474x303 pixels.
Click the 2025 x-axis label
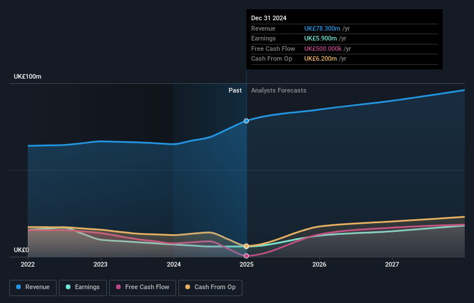[247, 265]
